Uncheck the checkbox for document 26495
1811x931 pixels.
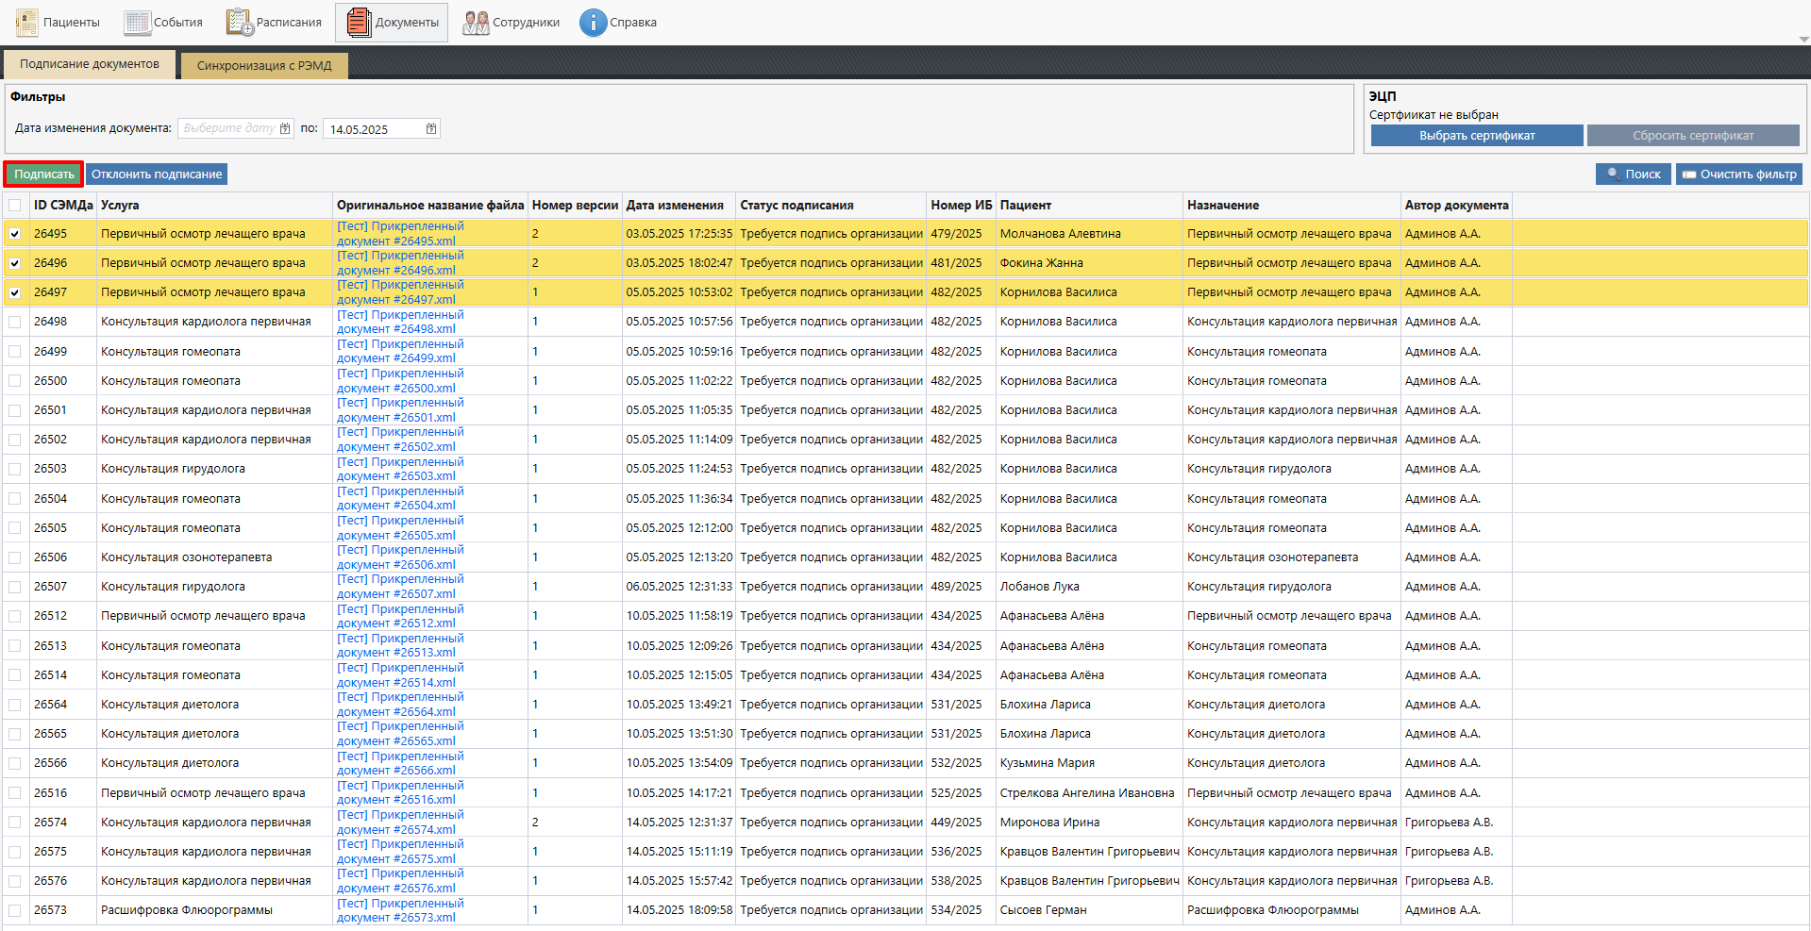15,234
